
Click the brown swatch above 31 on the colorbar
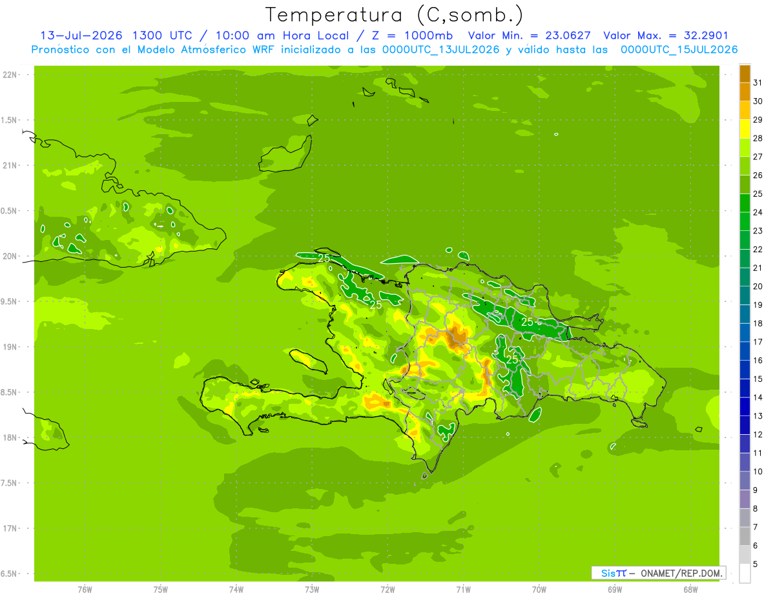coord(745,74)
